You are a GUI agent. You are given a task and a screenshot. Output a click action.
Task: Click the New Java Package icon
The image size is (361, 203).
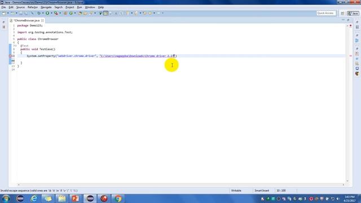[x=65, y=13]
